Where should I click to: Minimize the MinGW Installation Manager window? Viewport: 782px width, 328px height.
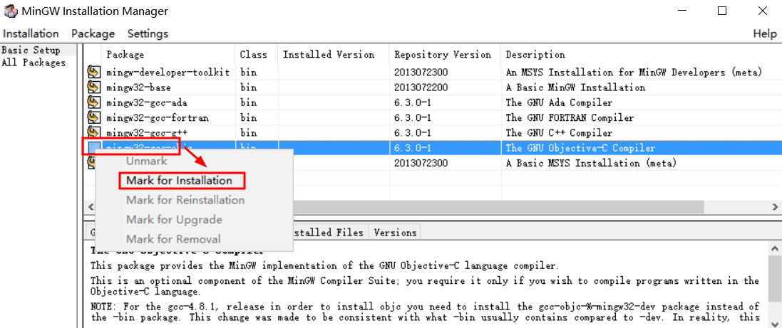click(x=682, y=11)
